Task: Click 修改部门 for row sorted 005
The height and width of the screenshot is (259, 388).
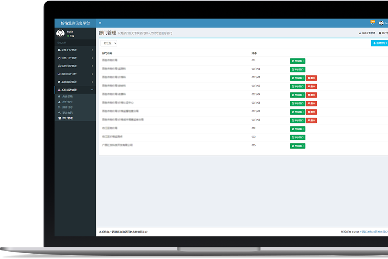Action: point(297,146)
